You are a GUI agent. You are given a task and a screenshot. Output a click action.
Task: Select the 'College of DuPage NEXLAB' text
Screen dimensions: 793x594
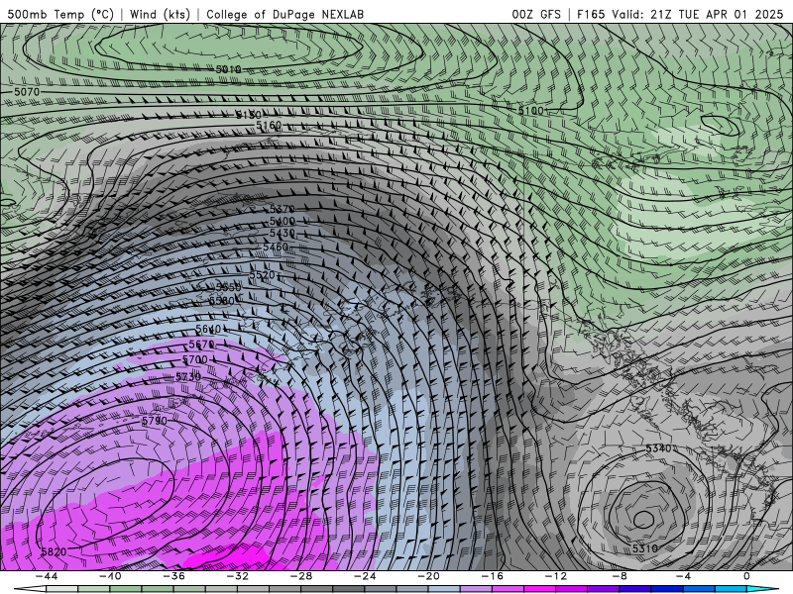[284, 14]
